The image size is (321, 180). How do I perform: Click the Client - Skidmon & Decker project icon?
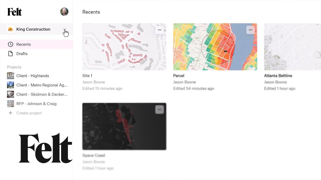[11, 94]
